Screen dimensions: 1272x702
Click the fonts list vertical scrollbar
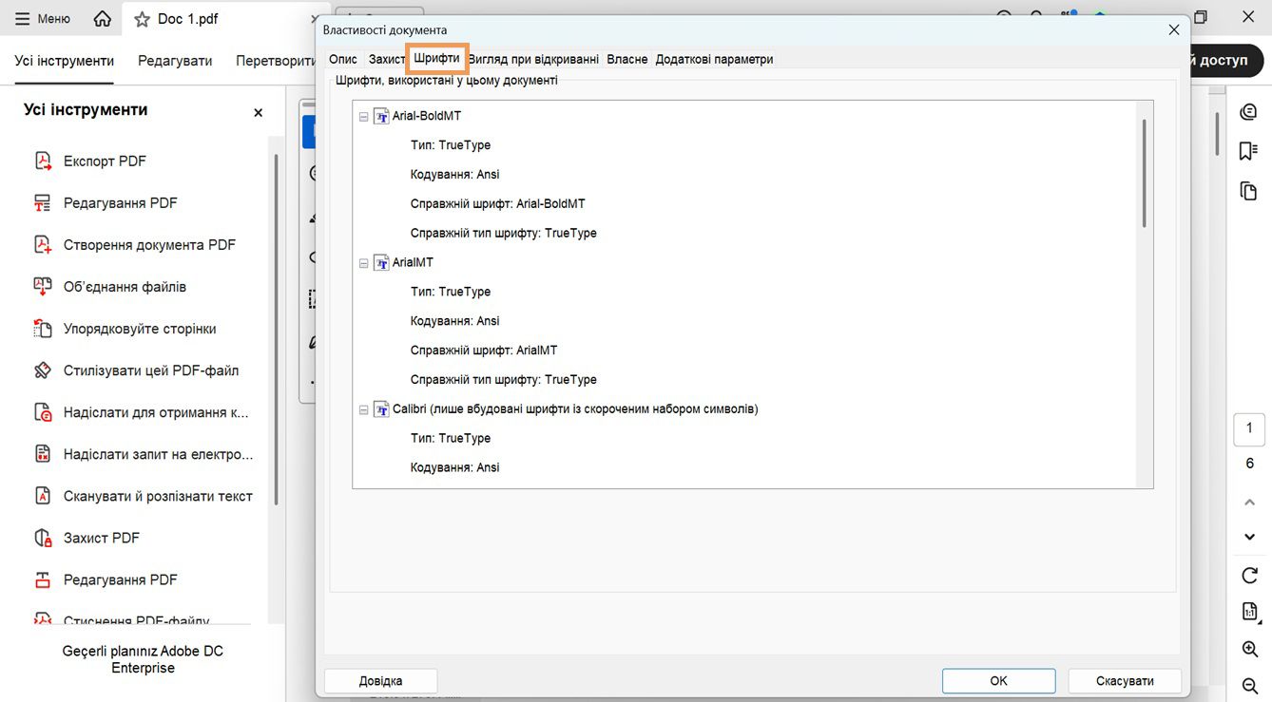pyautogui.click(x=1145, y=173)
